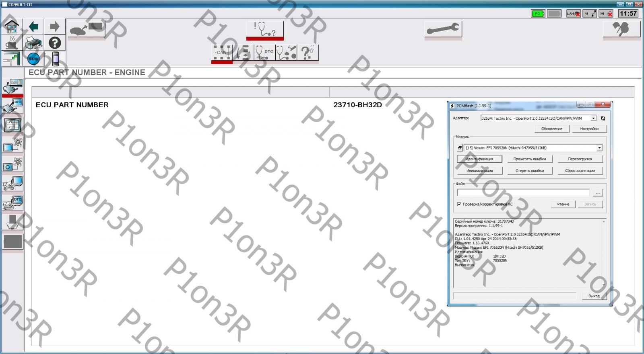Click the maintenance tools icon top right
The width and height of the screenshot is (644, 354).
tap(621, 29)
